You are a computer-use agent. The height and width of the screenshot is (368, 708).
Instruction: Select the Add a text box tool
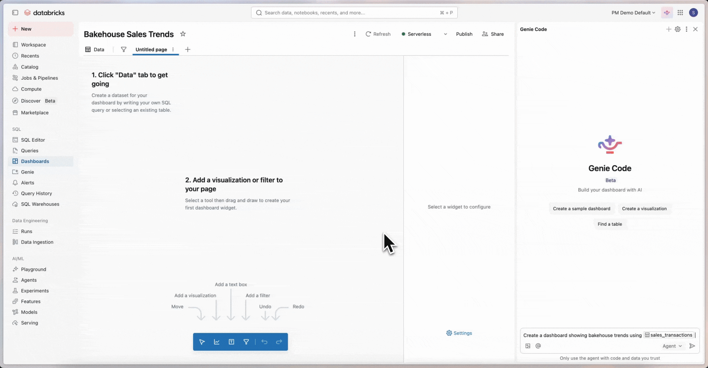(x=232, y=342)
